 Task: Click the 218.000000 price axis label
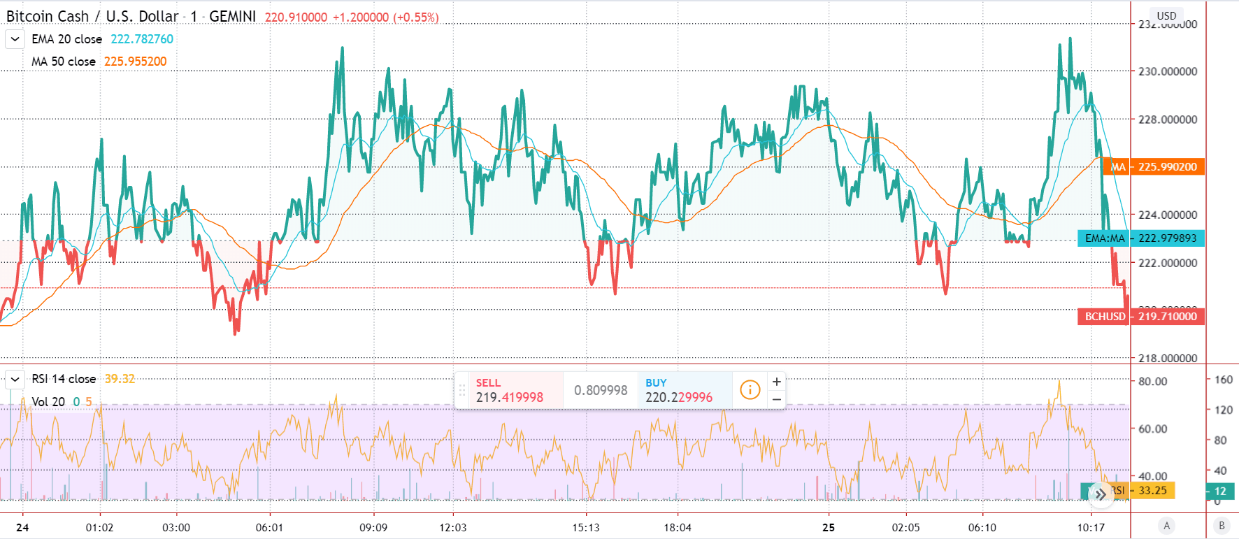tap(1168, 358)
